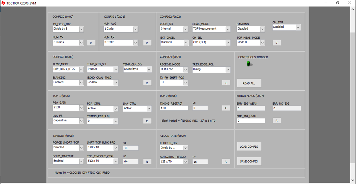The height and width of the screenshot is (184, 356).
Task: Open the LNA_CTRL dropdown
Action: (x=137, y=108)
